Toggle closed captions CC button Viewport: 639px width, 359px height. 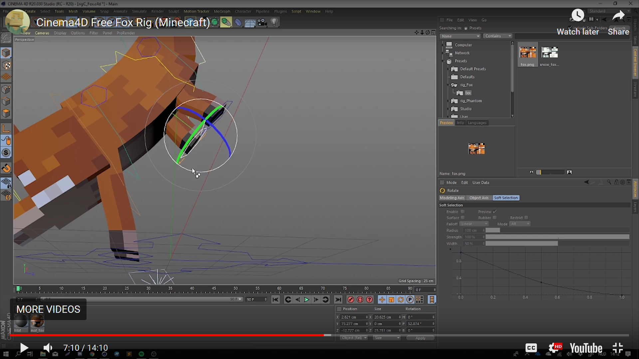(531, 348)
